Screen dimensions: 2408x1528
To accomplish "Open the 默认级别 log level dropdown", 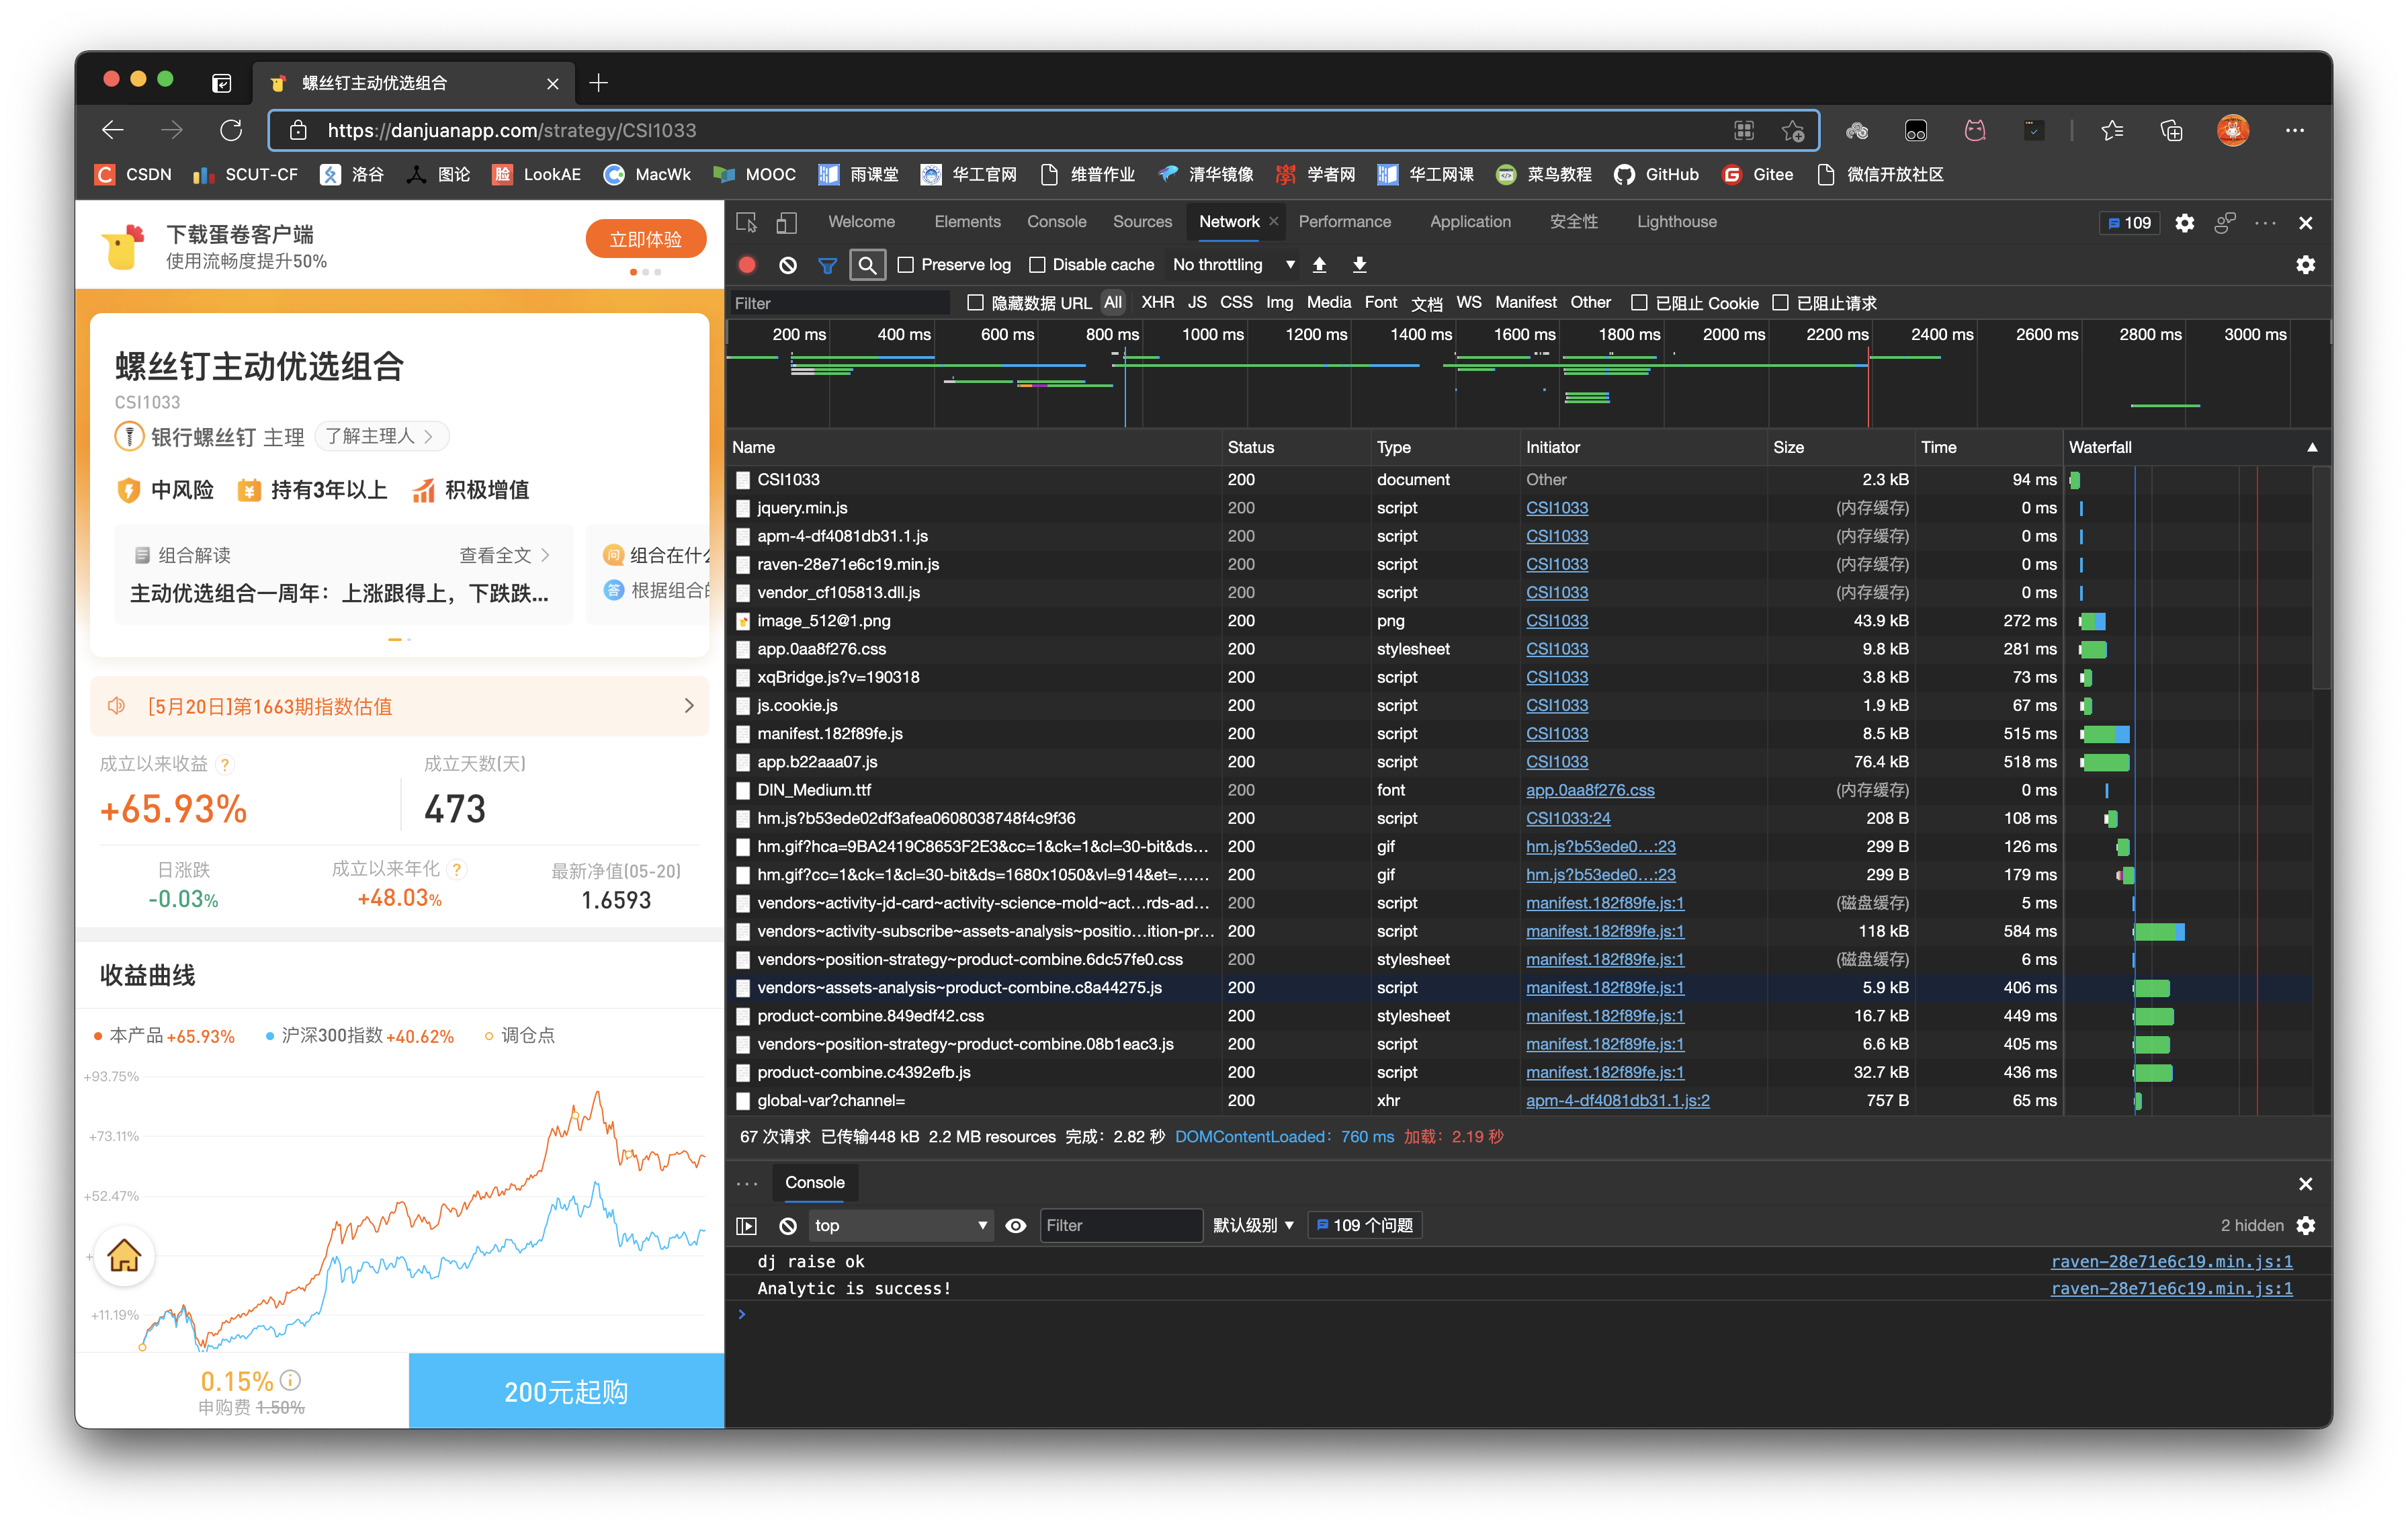I will coord(1253,1225).
